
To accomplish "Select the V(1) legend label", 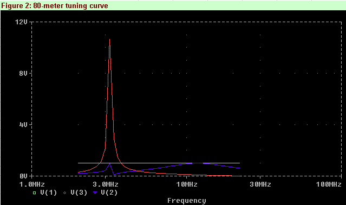I will coord(49,193).
